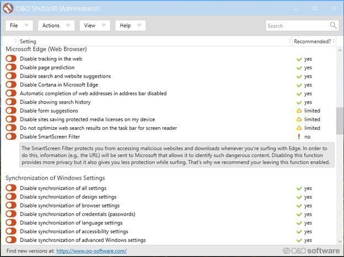Click green checkmark beside Disable Cortana in Microsoft Edge
Viewport: 344px width, 257px height.
[299, 85]
